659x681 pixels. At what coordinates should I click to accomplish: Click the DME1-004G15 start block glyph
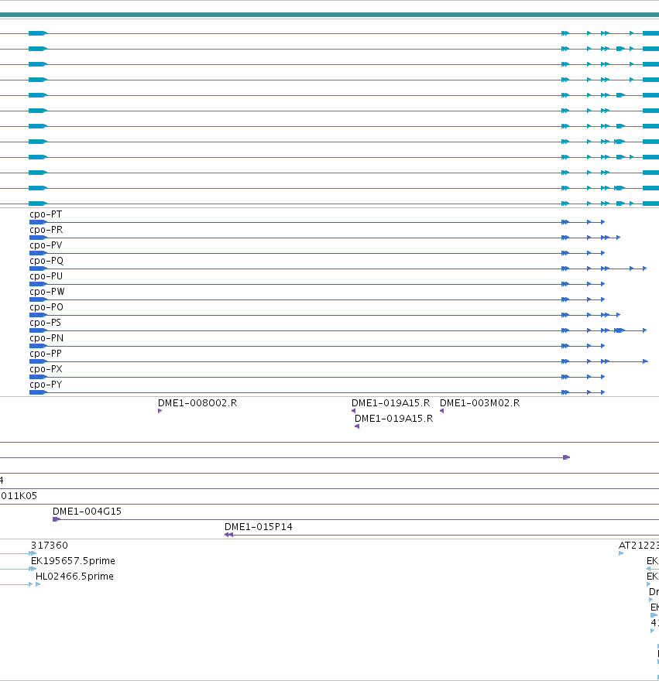[x=56, y=519]
